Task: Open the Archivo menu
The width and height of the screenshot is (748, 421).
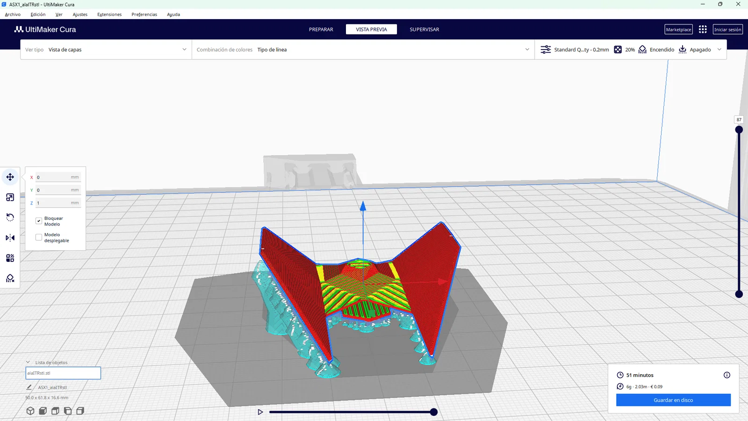Action: click(x=13, y=15)
